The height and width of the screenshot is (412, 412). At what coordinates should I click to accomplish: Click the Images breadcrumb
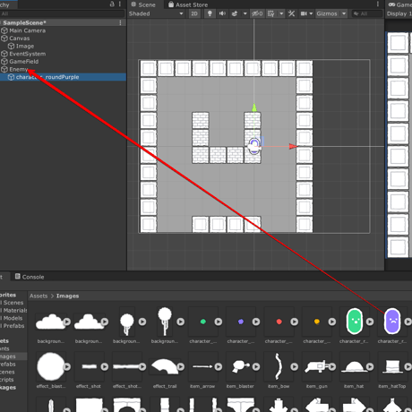click(x=67, y=296)
